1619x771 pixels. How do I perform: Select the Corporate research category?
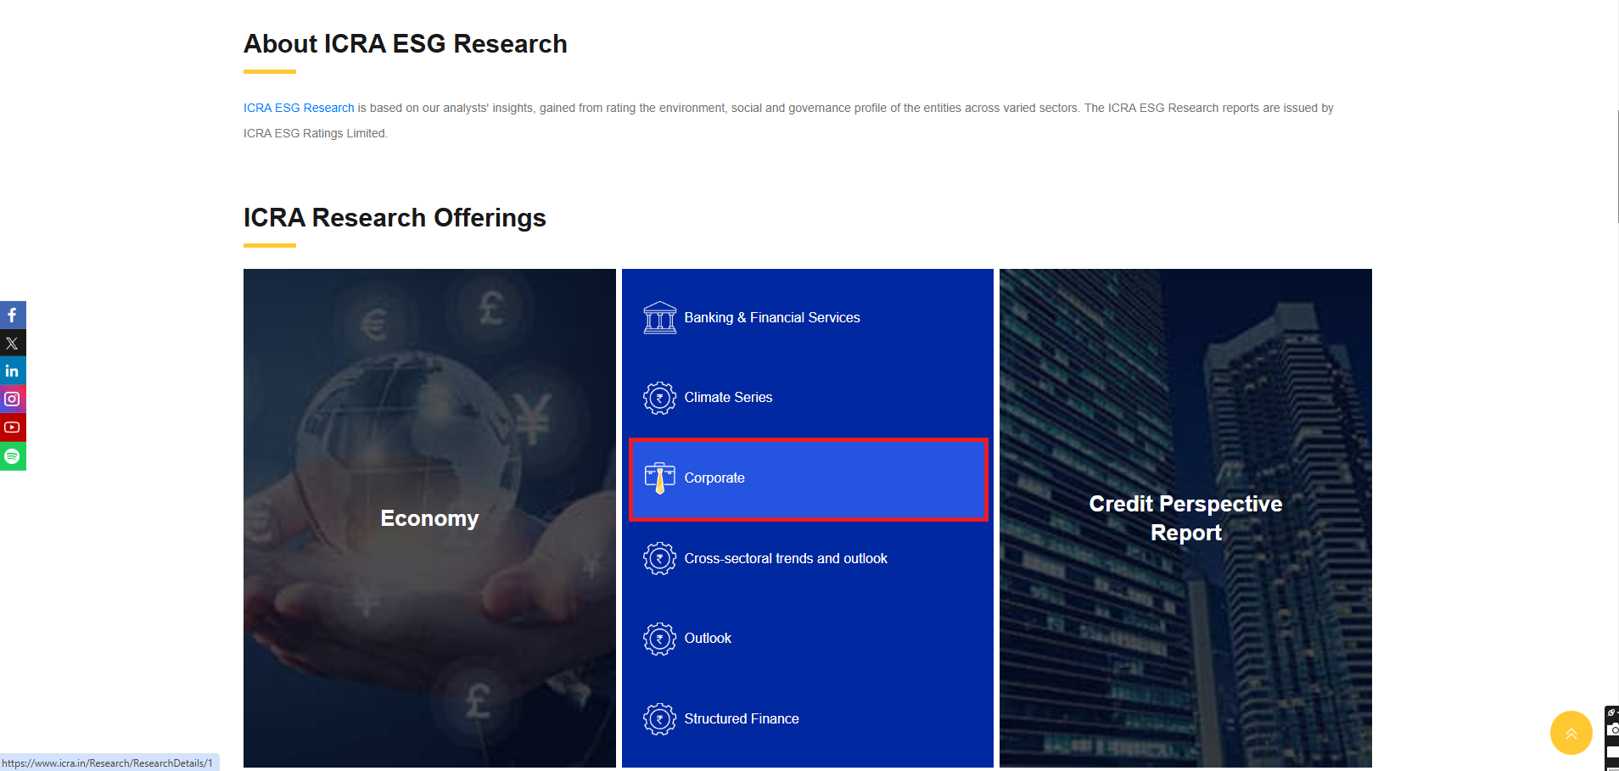click(x=714, y=478)
